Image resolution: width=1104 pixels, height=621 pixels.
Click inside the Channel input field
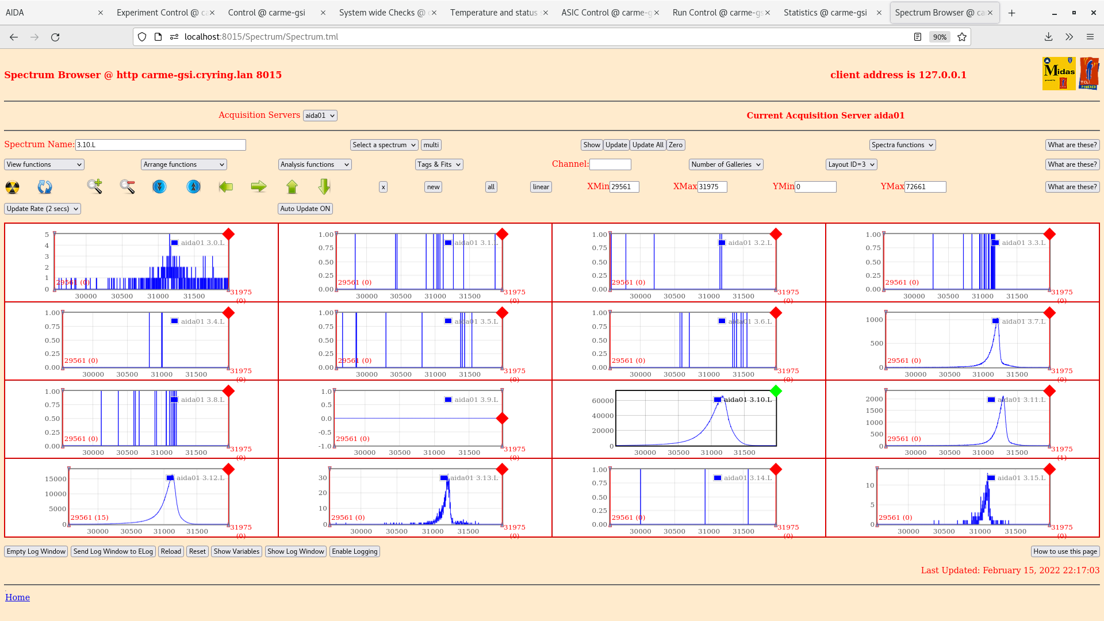point(611,164)
